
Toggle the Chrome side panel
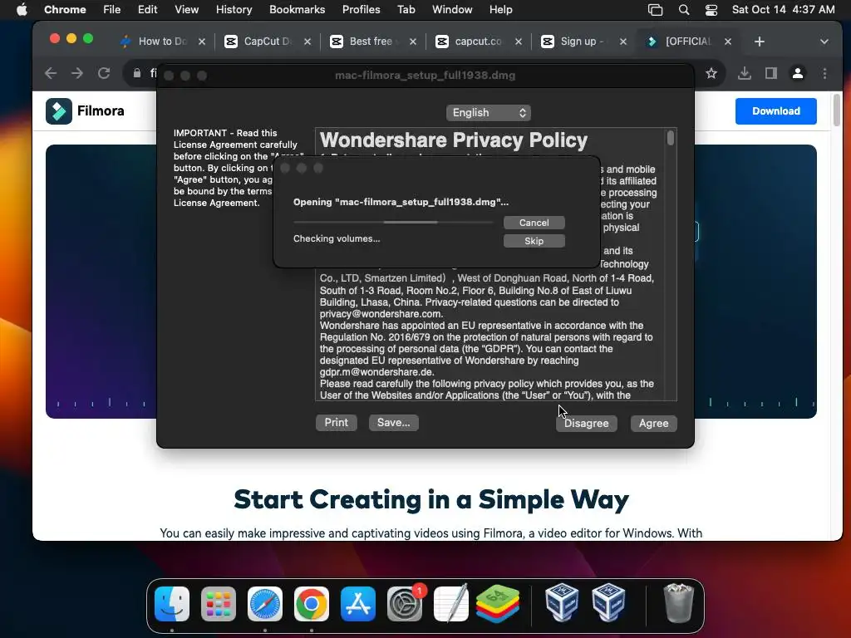click(770, 73)
